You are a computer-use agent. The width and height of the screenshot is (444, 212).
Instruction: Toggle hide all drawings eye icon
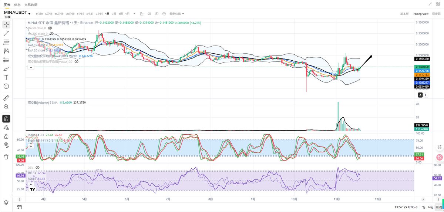click(6, 145)
